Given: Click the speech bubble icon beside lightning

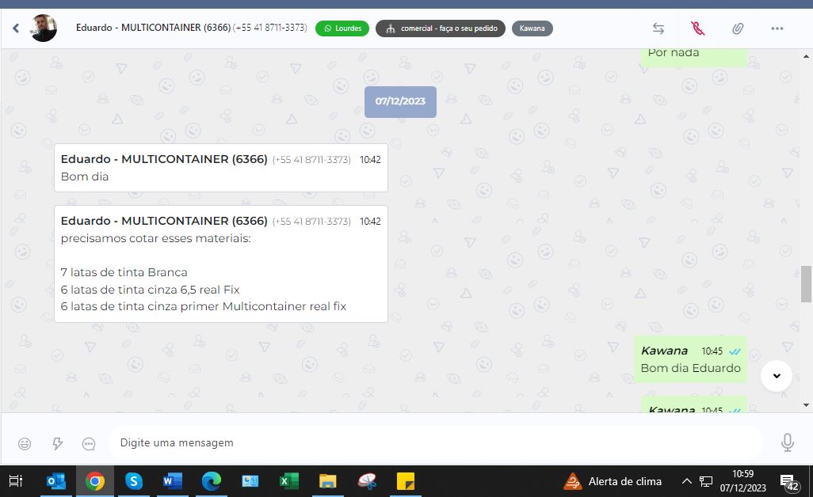Looking at the screenshot, I should pyautogui.click(x=89, y=443).
